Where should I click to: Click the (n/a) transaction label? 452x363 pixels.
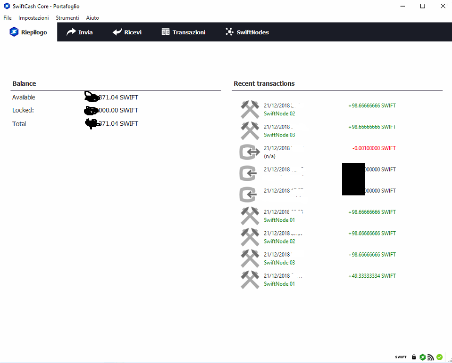[x=269, y=156]
